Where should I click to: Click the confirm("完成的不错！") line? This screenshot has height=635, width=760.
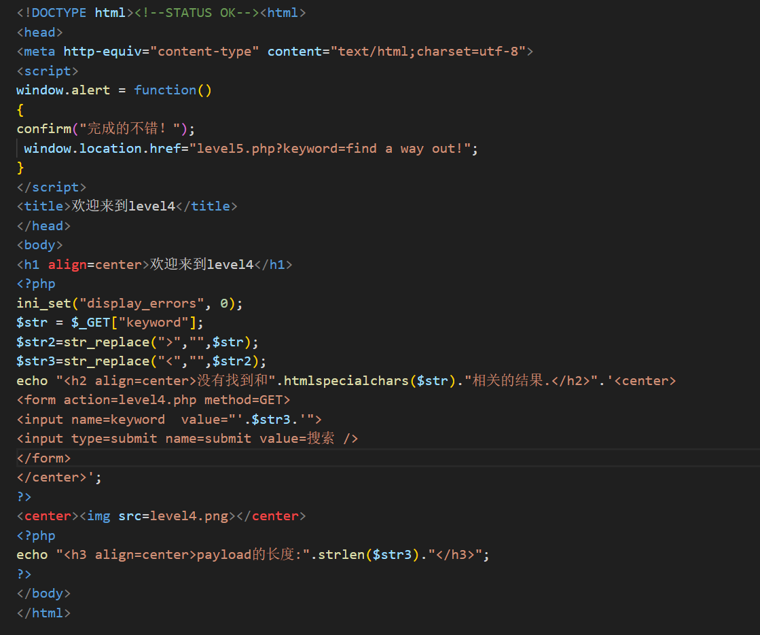point(106,128)
